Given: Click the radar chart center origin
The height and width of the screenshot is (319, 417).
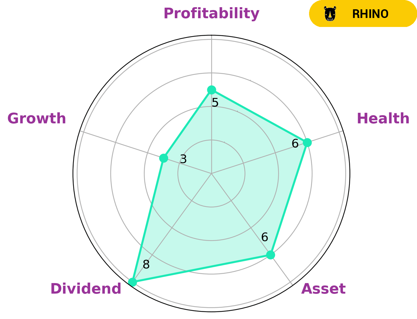Looking at the screenshot, I should coord(211,173).
